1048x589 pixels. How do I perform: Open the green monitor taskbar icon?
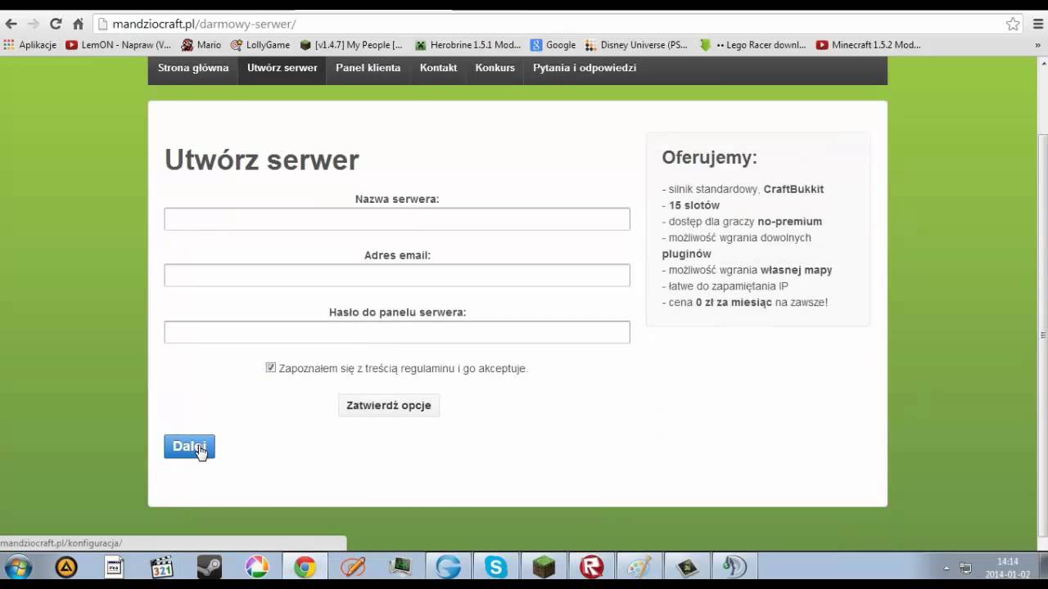point(400,567)
